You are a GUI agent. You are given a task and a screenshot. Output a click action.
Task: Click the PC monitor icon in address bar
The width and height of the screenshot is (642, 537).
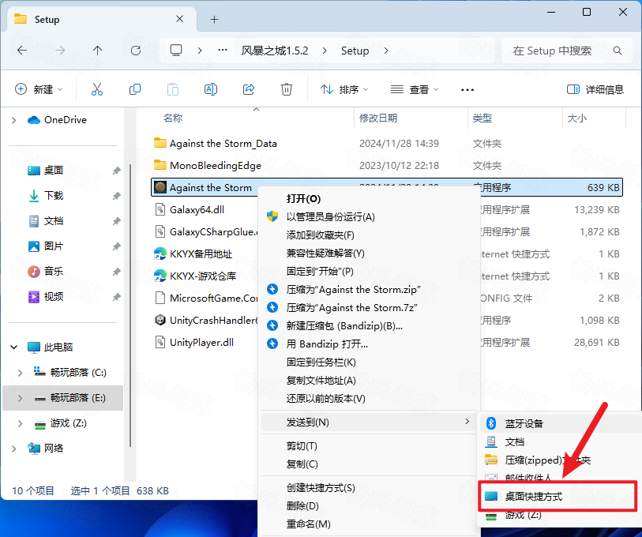point(176,51)
